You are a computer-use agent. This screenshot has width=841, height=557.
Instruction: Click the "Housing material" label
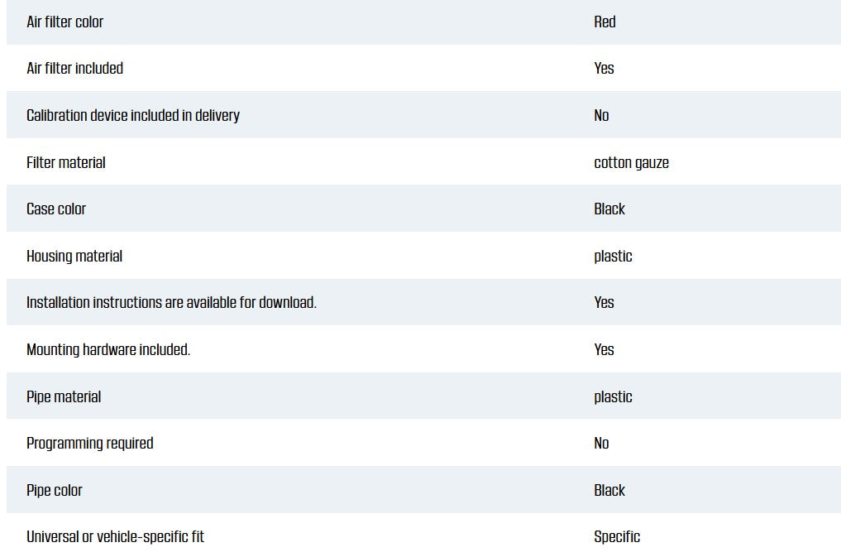74,257
